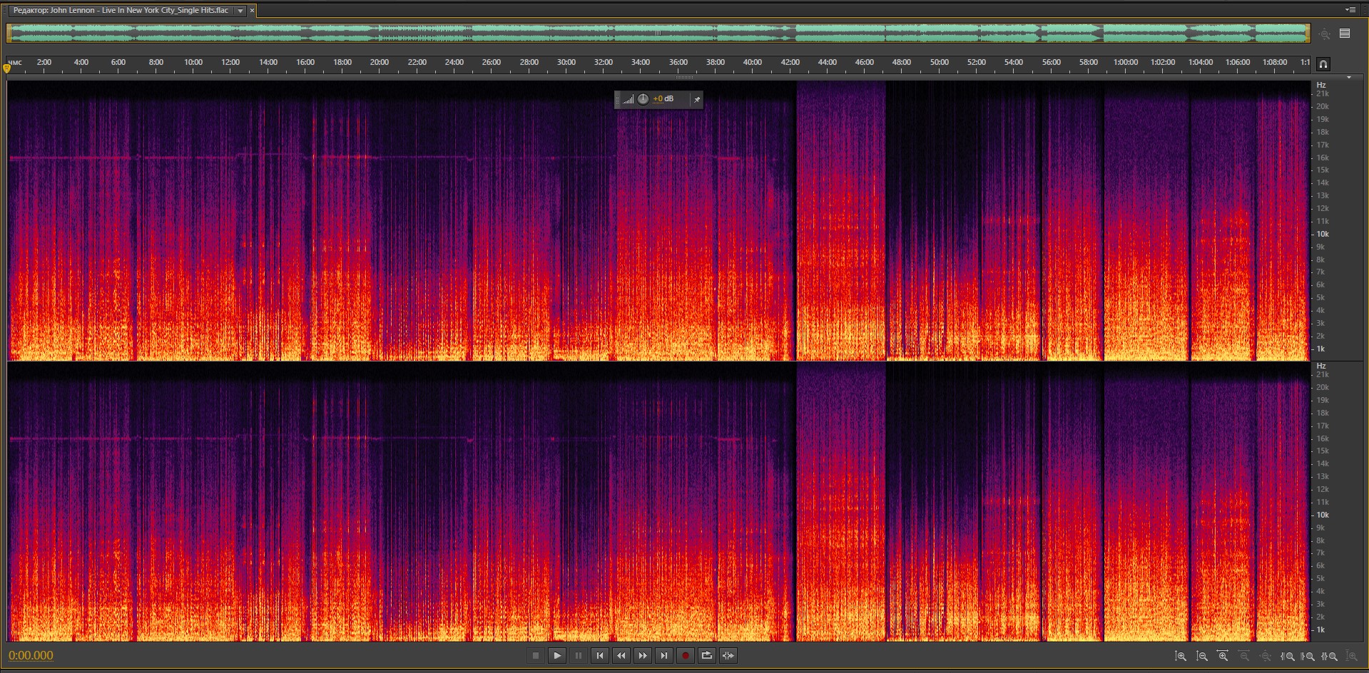This screenshot has width=1369, height=673.
Task: Open the editor file dropdown arrow
Action: point(240,11)
